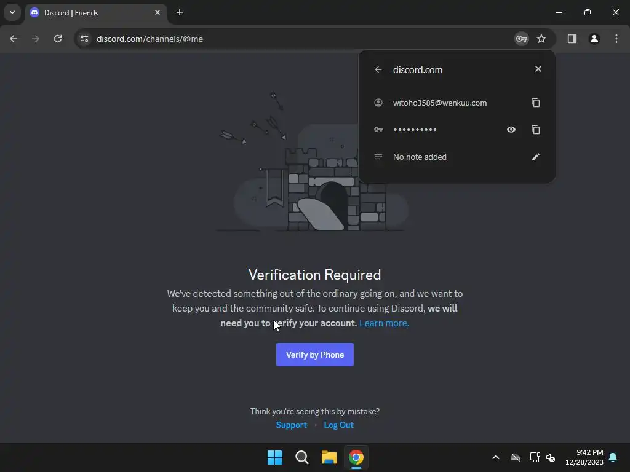Open the password manager key icon
The height and width of the screenshot is (472, 630).
coord(522,39)
